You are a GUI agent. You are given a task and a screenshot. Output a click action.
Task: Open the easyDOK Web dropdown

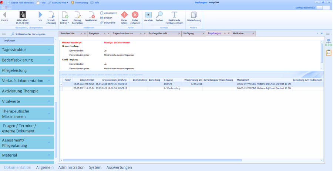click(x=59, y=2)
